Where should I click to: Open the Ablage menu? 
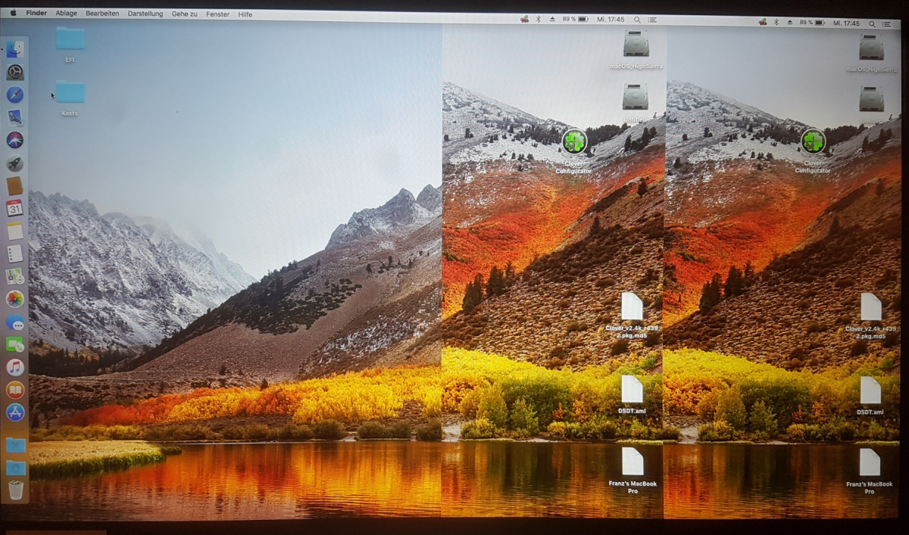pos(66,14)
